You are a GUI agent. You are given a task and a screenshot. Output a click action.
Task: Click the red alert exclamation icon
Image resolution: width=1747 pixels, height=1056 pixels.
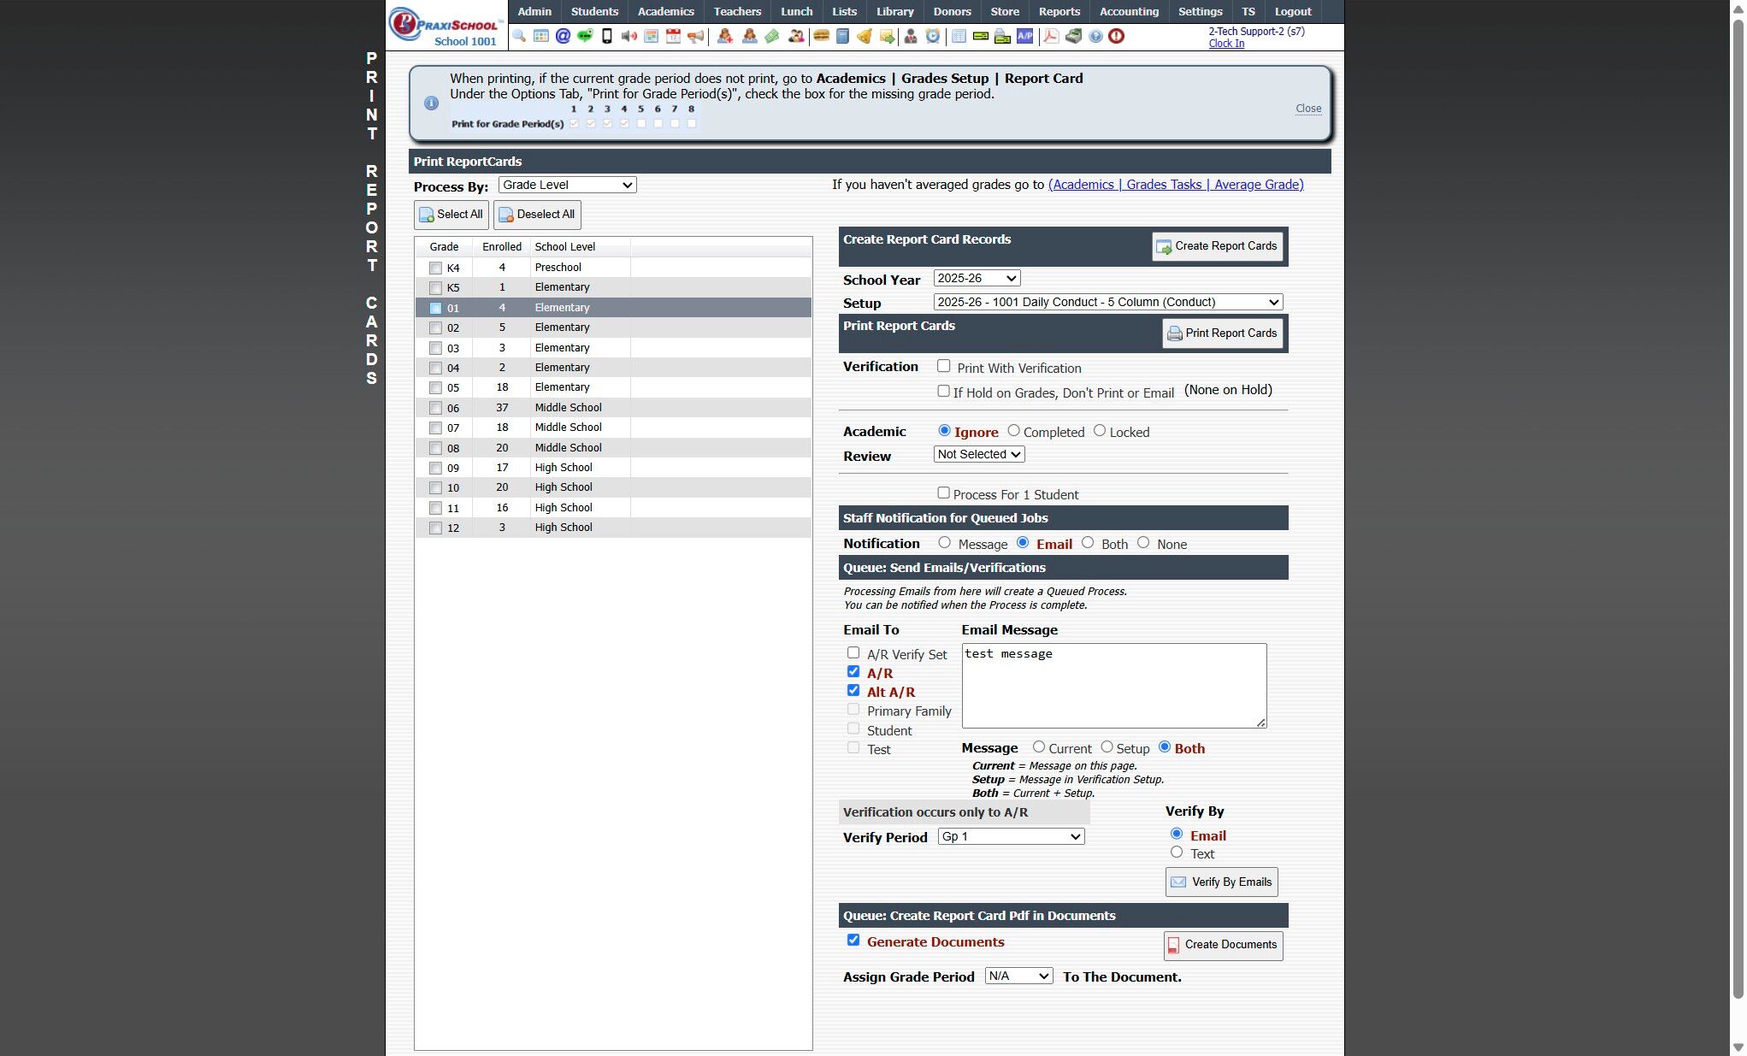tap(1116, 36)
